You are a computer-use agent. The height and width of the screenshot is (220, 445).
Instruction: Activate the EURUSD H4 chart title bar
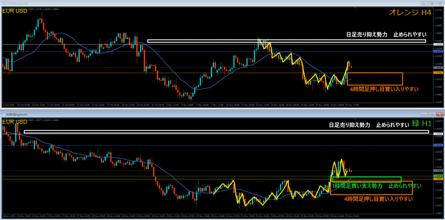tap(174, 3)
